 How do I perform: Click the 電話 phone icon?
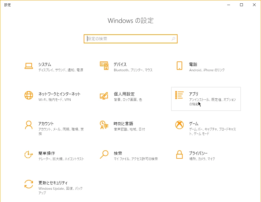click(x=179, y=66)
